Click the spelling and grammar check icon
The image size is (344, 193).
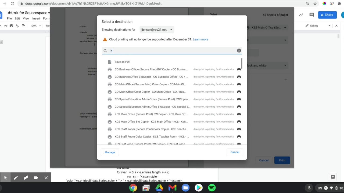coord(17,26)
